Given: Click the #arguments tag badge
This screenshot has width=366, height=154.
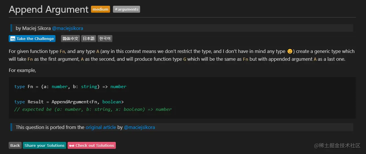Looking at the screenshot, I should pos(127,9).
